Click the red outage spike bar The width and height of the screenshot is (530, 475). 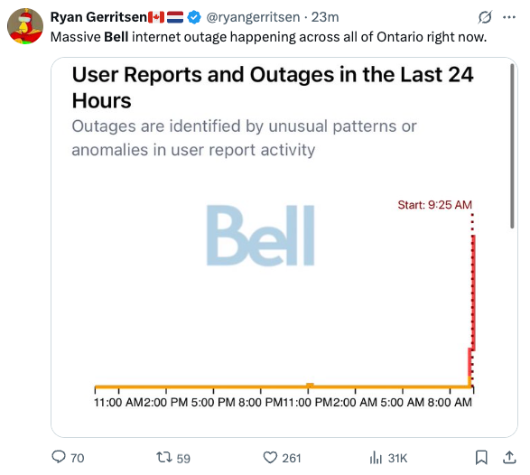pos(473,293)
